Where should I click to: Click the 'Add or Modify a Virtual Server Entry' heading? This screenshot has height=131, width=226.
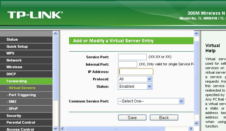pos(113,41)
